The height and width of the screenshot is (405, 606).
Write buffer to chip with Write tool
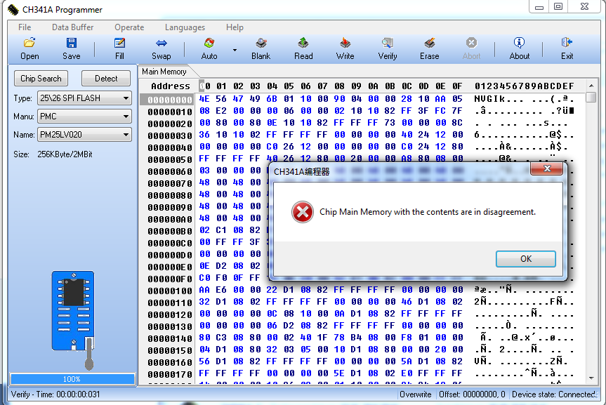pyautogui.click(x=345, y=48)
